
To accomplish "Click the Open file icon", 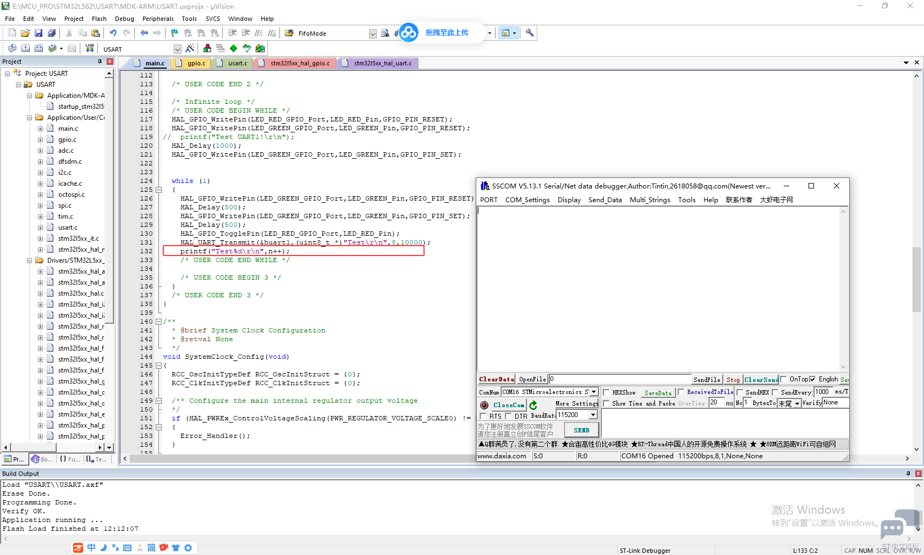I will coord(25,33).
